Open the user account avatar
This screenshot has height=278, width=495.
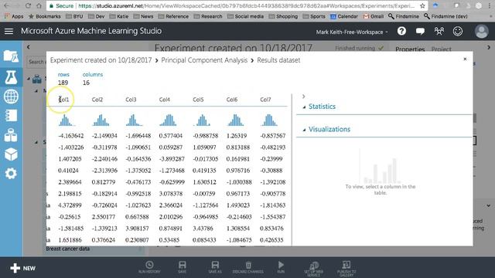click(482, 32)
